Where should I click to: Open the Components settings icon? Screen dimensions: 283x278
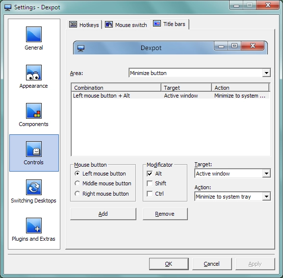(34, 111)
